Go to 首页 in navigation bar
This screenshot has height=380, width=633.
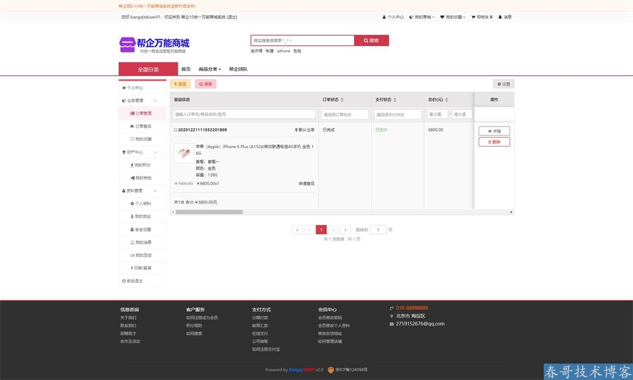tap(185, 69)
